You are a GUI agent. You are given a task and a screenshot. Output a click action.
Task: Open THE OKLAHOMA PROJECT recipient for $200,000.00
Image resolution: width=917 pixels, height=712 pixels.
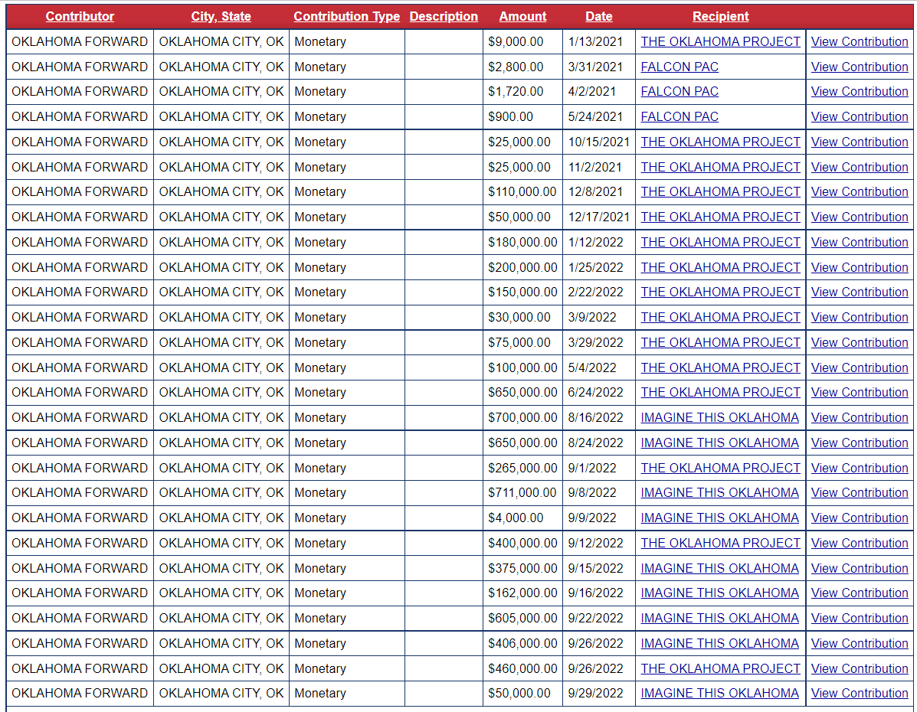coord(720,267)
